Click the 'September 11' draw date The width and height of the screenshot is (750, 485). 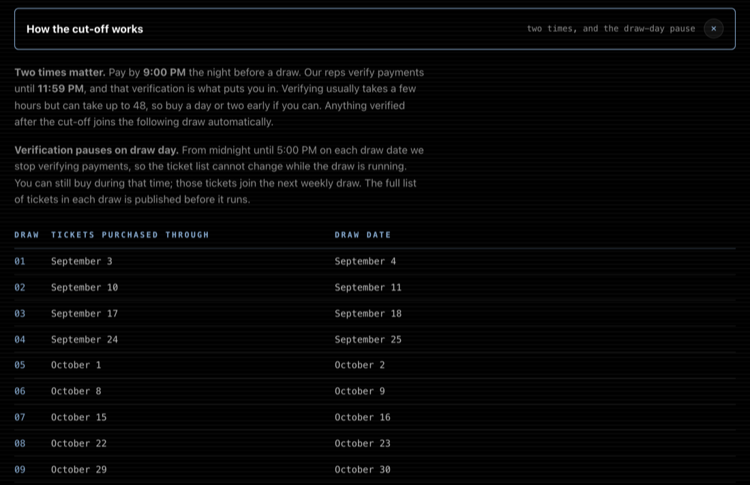pos(368,287)
